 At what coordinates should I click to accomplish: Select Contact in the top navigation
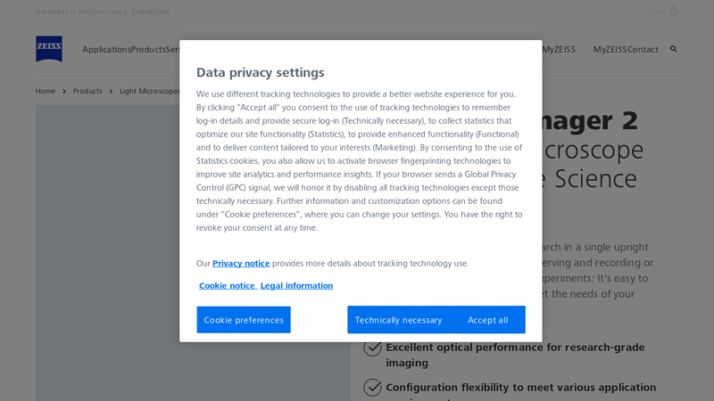[x=643, y=50]
